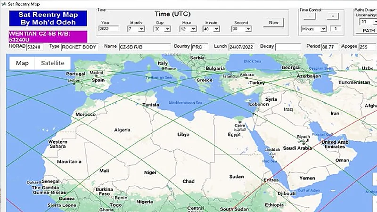The image size is (377, 212).
Task: Click the plus time control button
Action: click(333, 16)
